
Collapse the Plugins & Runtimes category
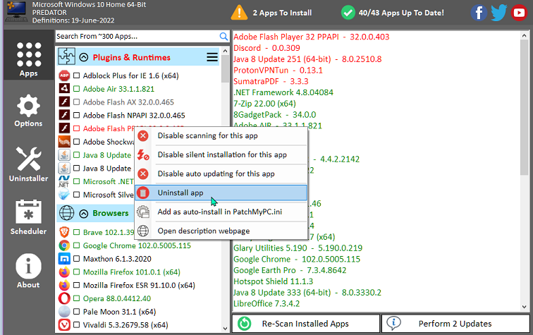pyautogui.click(x=84, y=57)
